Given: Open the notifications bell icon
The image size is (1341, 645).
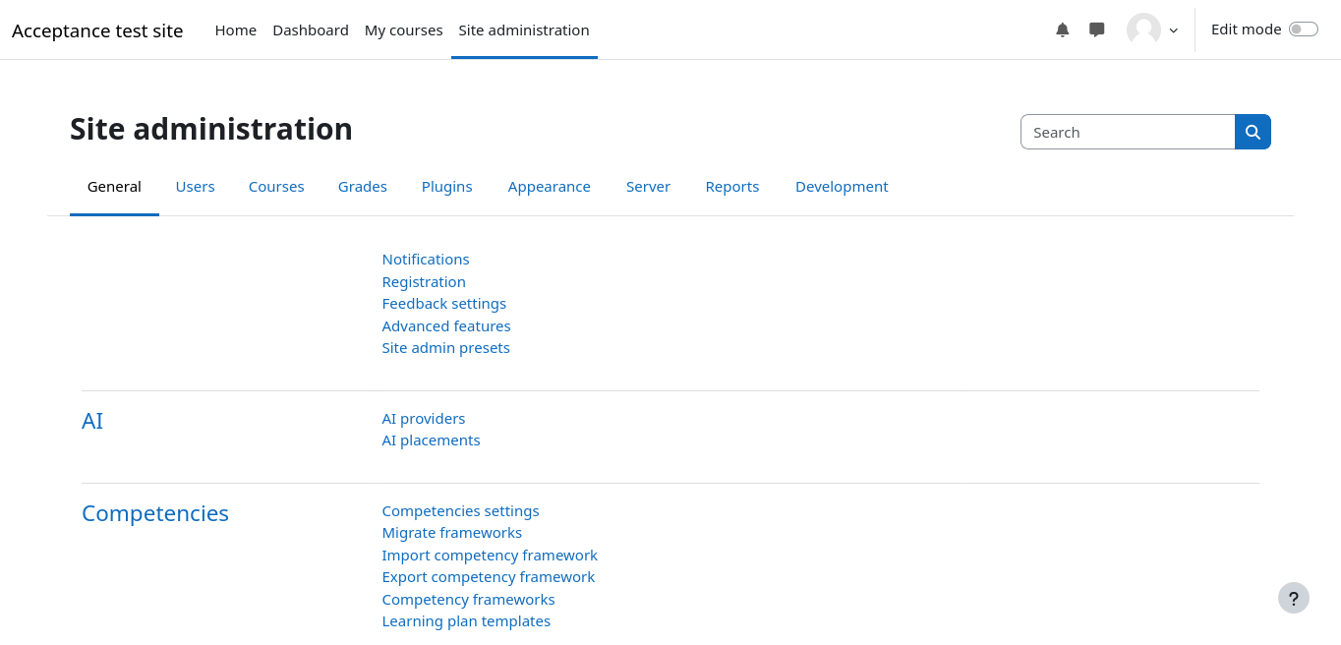Looking at the screenshot, I should pyautogui.click(x=1062, y=30).
